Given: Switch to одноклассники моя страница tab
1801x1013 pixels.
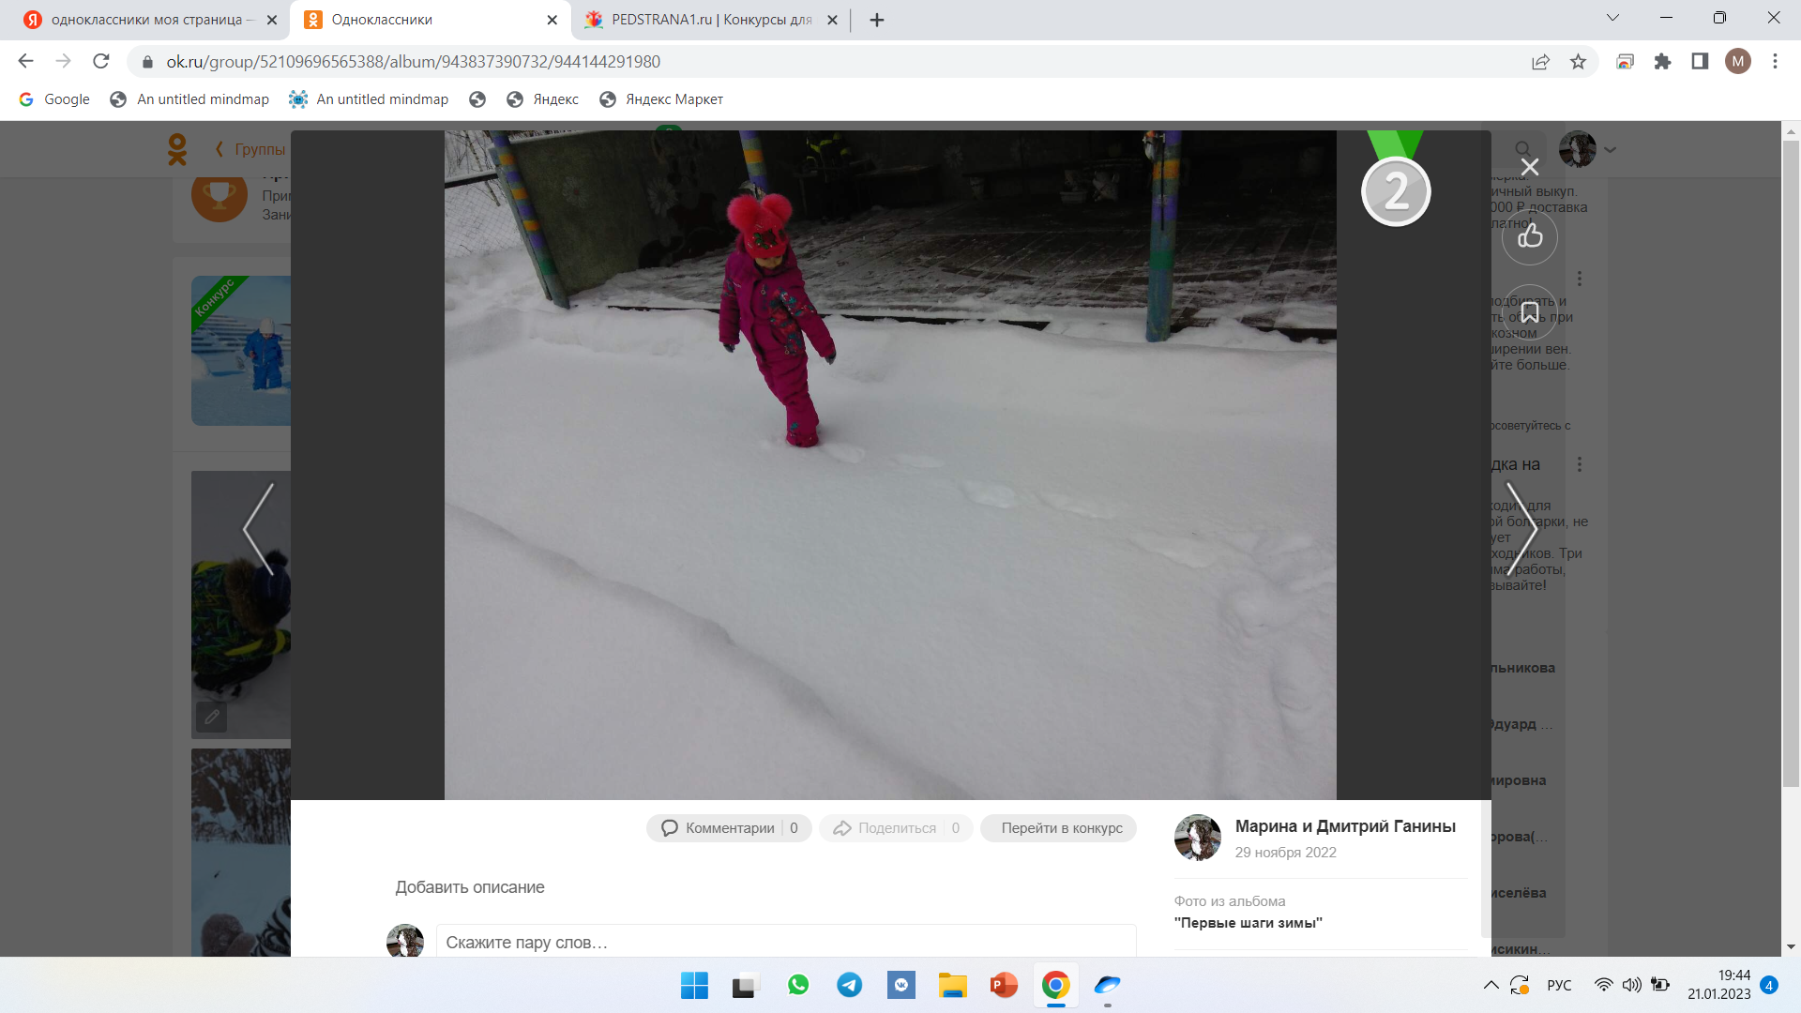Looking at the screenshot, I should coord(144,20).
